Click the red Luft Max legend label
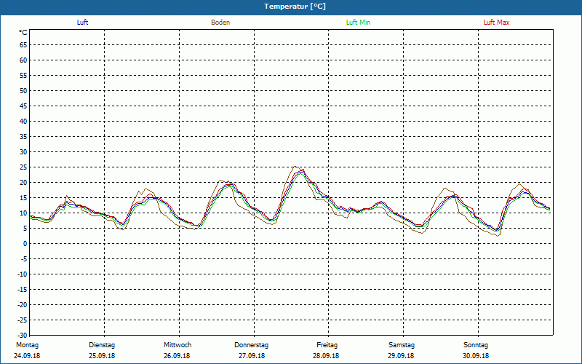Viewport: 582px width, 364px height. (496, 23)
